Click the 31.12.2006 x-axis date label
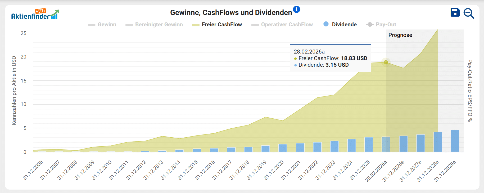Image resolution: width=484 pixels, height=193 pixels. click(x=33, y=170)
